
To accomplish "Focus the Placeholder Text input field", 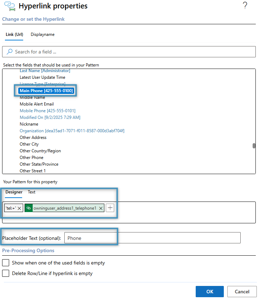I will pos(152,238).
